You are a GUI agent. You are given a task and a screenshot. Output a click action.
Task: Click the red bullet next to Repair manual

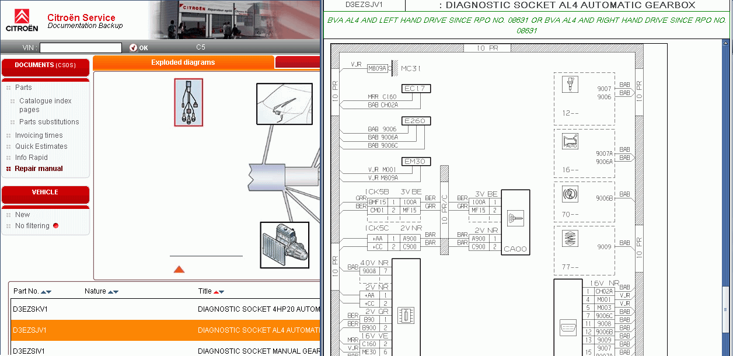(x=9, y=169)
